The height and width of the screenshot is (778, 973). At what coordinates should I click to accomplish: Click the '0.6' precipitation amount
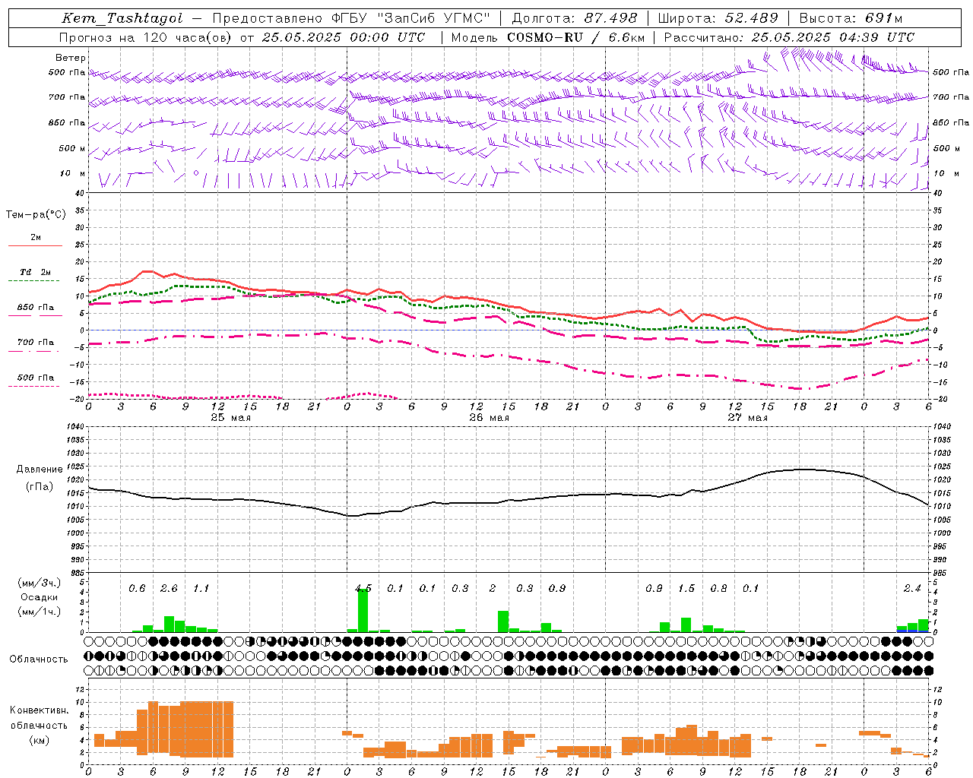coord(137,589)
